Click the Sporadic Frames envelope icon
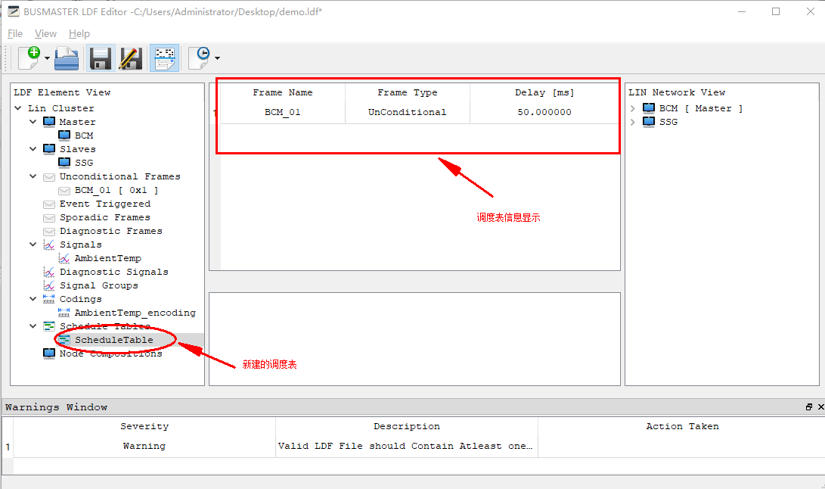825x489 pixels. [49, 218]
